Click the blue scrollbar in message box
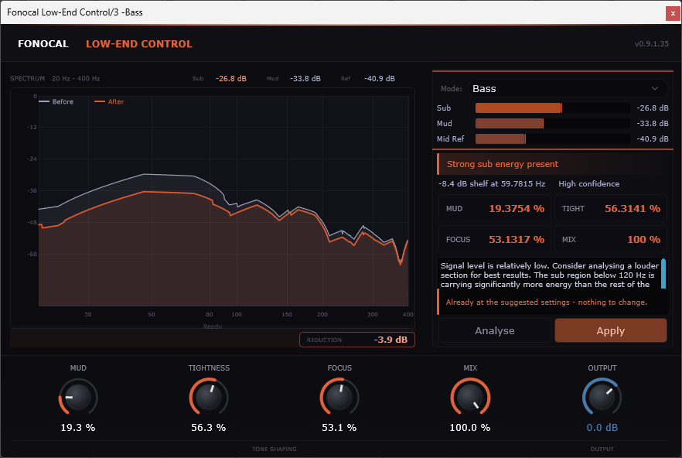This screenshot has height=458, width=682. tap(663, 274)
